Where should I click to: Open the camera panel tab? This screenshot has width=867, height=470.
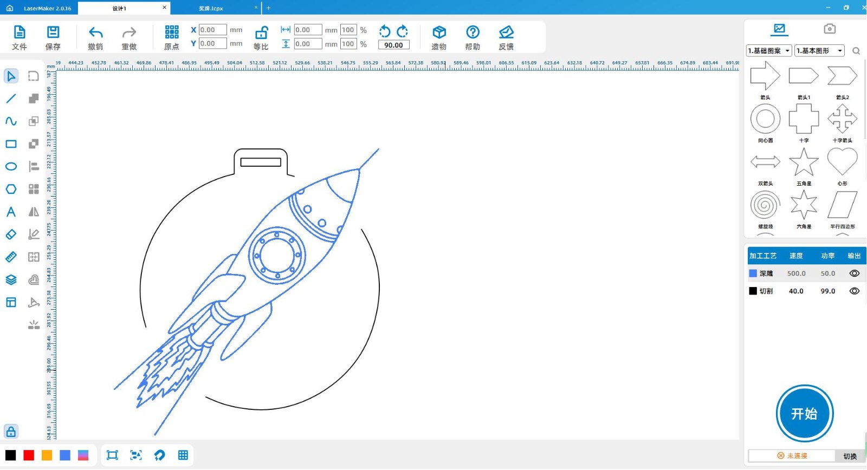click(x=830, y=29)
